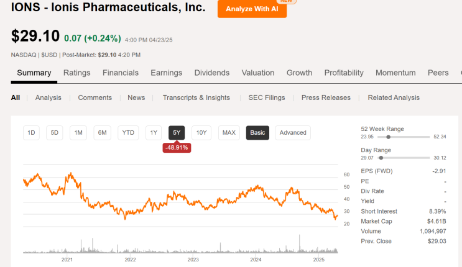Show the MAX price history

tap(229, 132)
